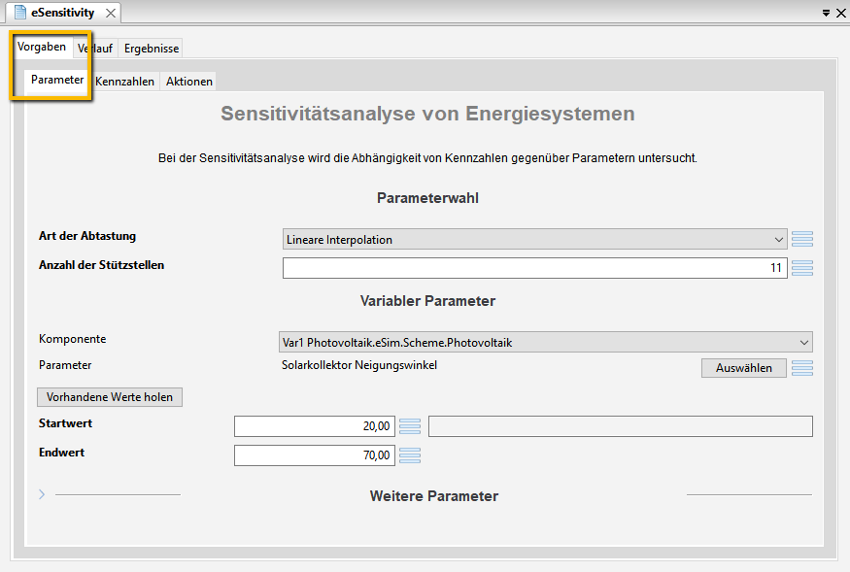Click list icon next to Auswählen button
The image size is (850, 572).
(801, 368)
